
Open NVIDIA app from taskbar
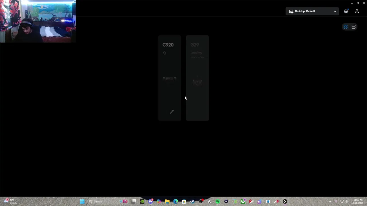point(142,201)
